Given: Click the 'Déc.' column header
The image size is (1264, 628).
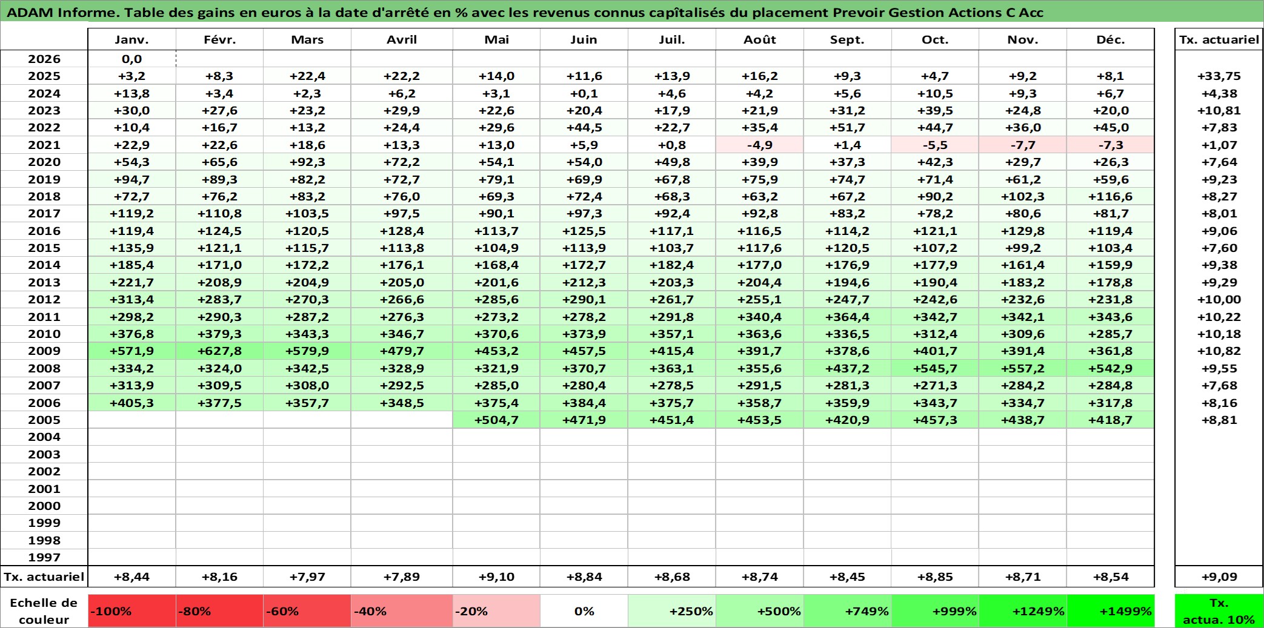Looking at the screenshot, I should point(1111,39).
